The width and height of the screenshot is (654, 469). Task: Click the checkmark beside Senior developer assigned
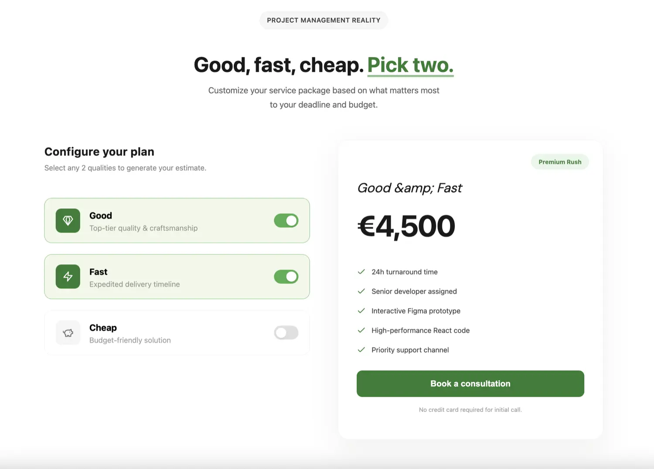pyautogui.click(x=361, y=291)
